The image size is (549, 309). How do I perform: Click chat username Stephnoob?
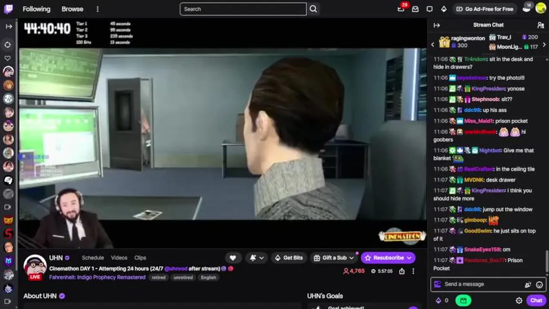[485, 99]
